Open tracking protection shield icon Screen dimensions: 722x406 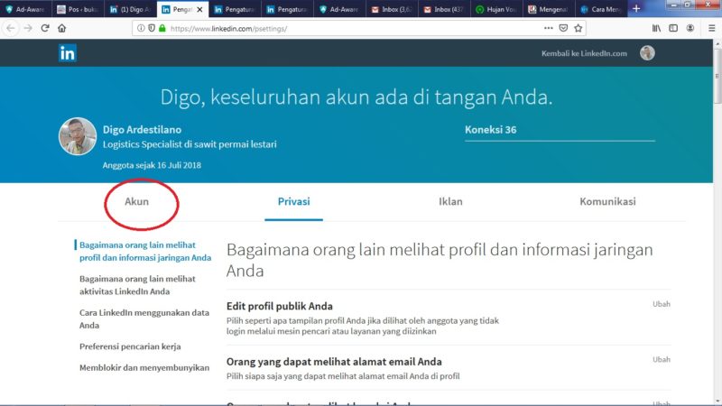(x=152, y=29)
